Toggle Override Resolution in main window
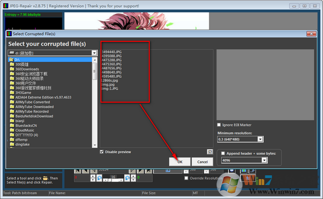Image resolution: width=323 pixels, height=199 pixels. pyautogui.click(x=186, y=178)
